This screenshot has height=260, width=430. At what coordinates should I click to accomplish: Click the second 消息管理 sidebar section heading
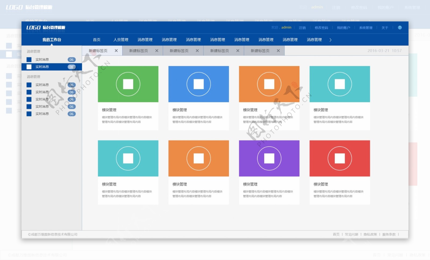tap(34, 77)
